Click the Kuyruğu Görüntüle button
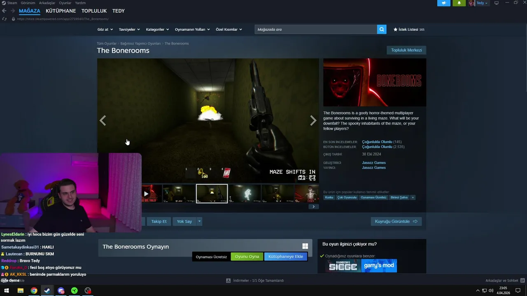527x296 pixels. pos(396,221)
